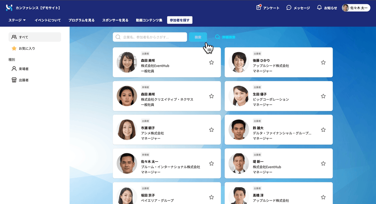Open 森田 美咲 EventHub profile photo

[x=127, y=62]
